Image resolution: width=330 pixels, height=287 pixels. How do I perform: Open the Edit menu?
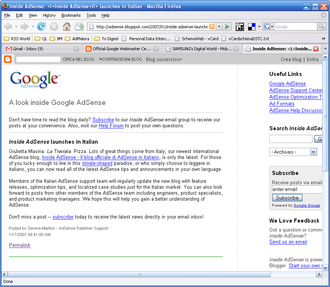point(19,15)
